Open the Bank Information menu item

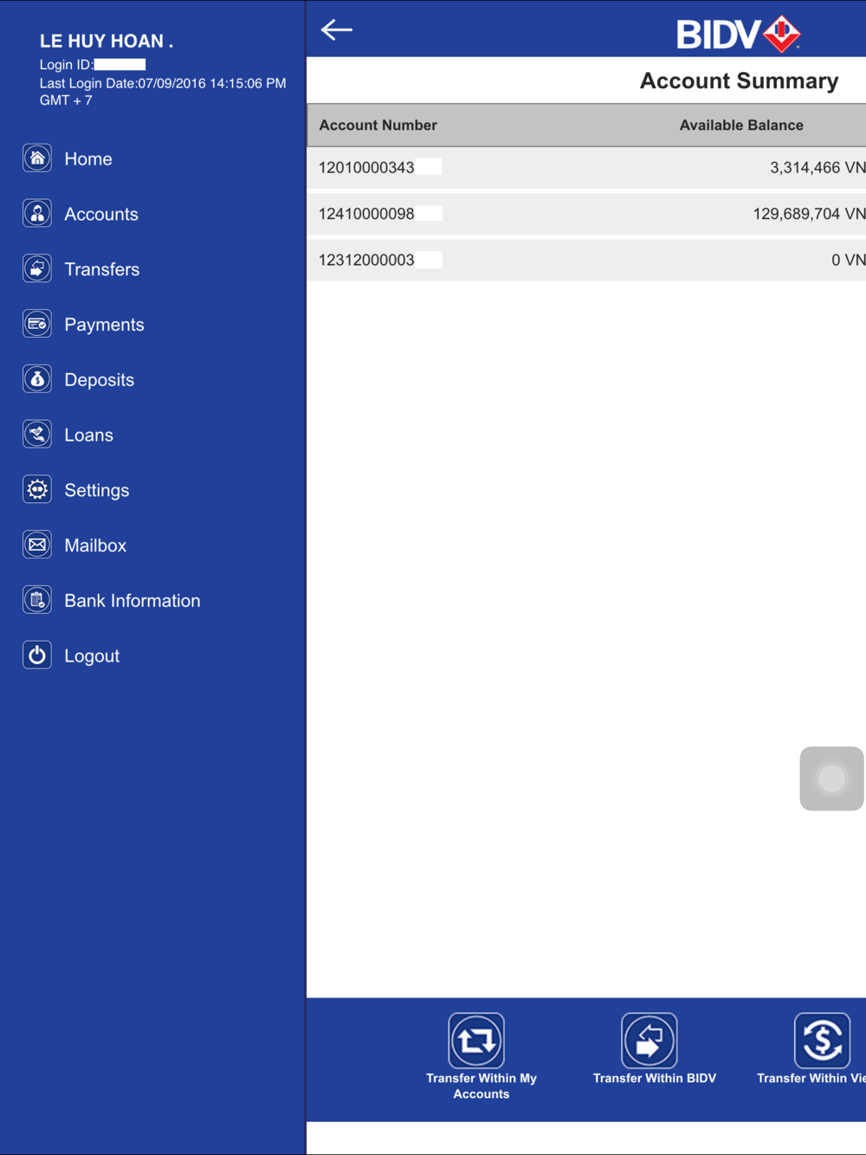(132, 601)
